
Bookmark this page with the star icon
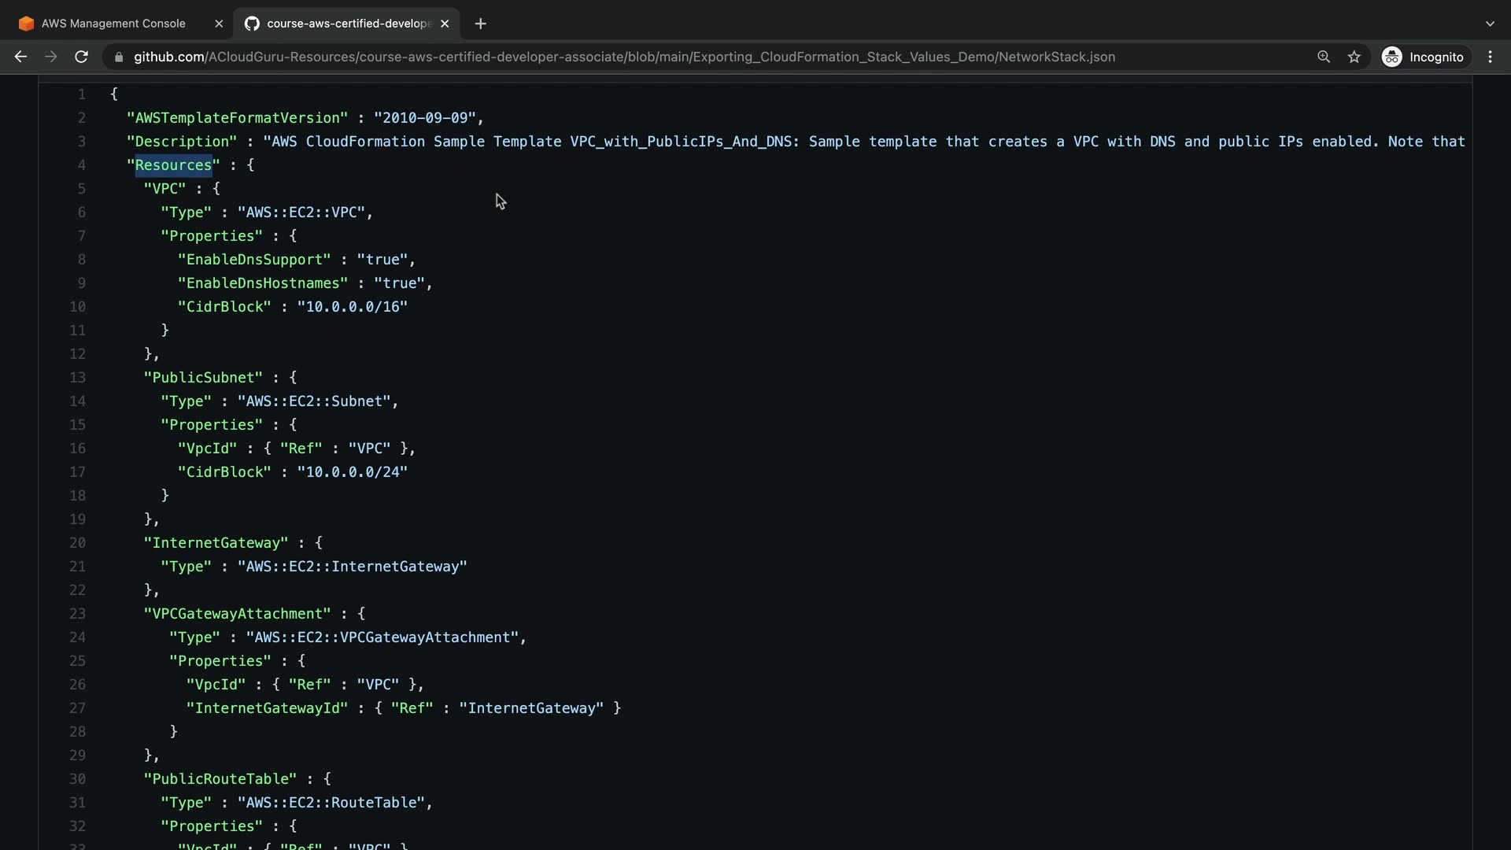tap(1354, 57)
